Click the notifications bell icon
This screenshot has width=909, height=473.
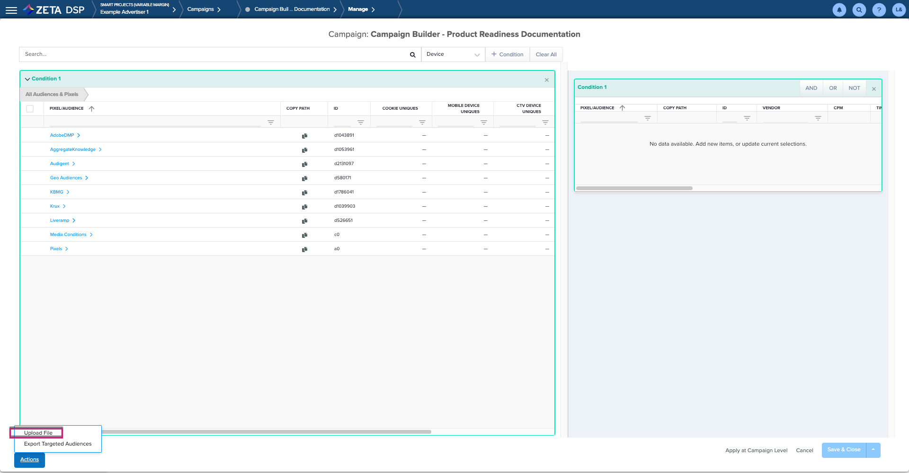(x=839, y=10)
